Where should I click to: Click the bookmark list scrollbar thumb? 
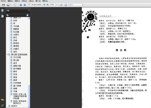pyautogui.click(x=29, y=95)
